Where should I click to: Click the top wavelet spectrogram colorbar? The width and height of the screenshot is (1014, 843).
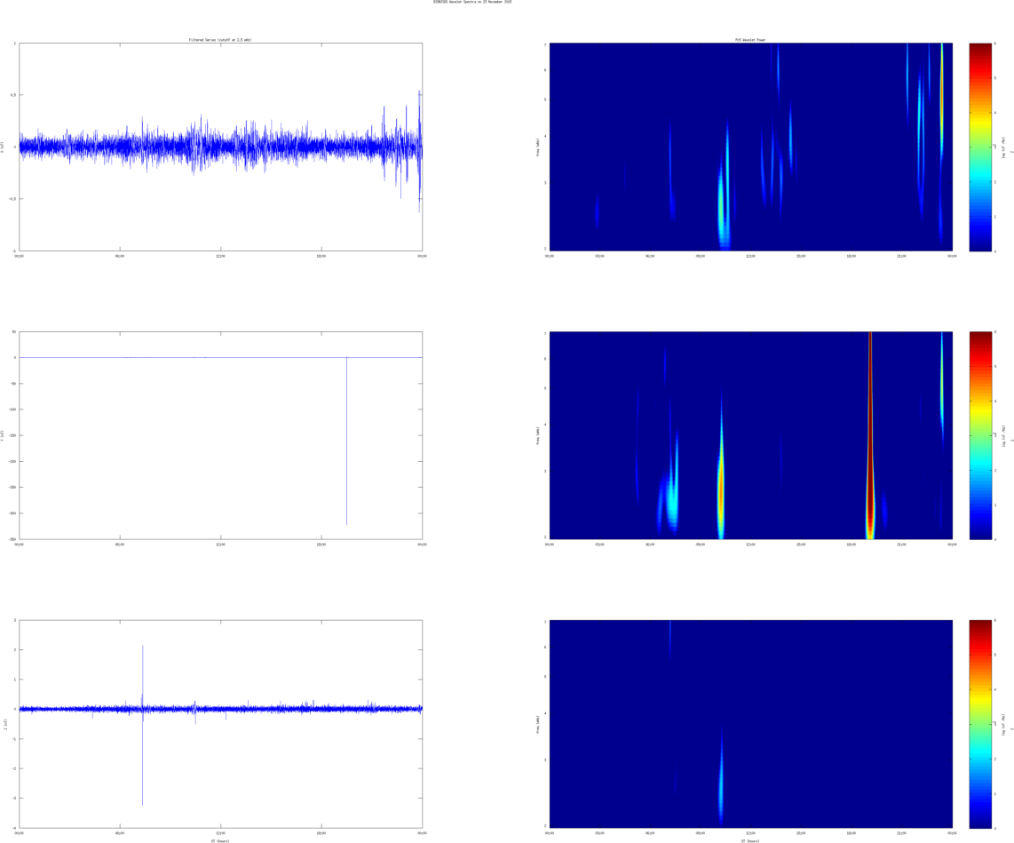point(980,147)
